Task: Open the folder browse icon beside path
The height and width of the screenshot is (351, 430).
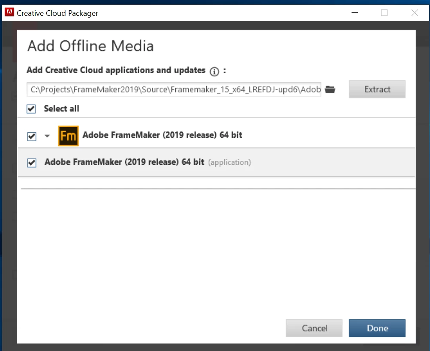Action: (330, 89)
